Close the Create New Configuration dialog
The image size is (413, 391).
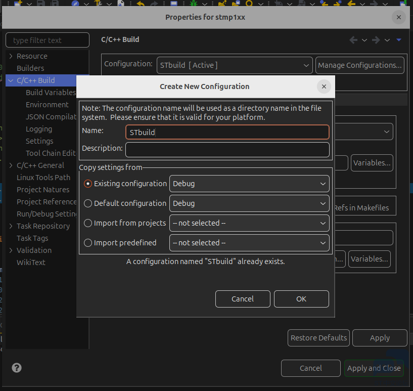[324, 86]
